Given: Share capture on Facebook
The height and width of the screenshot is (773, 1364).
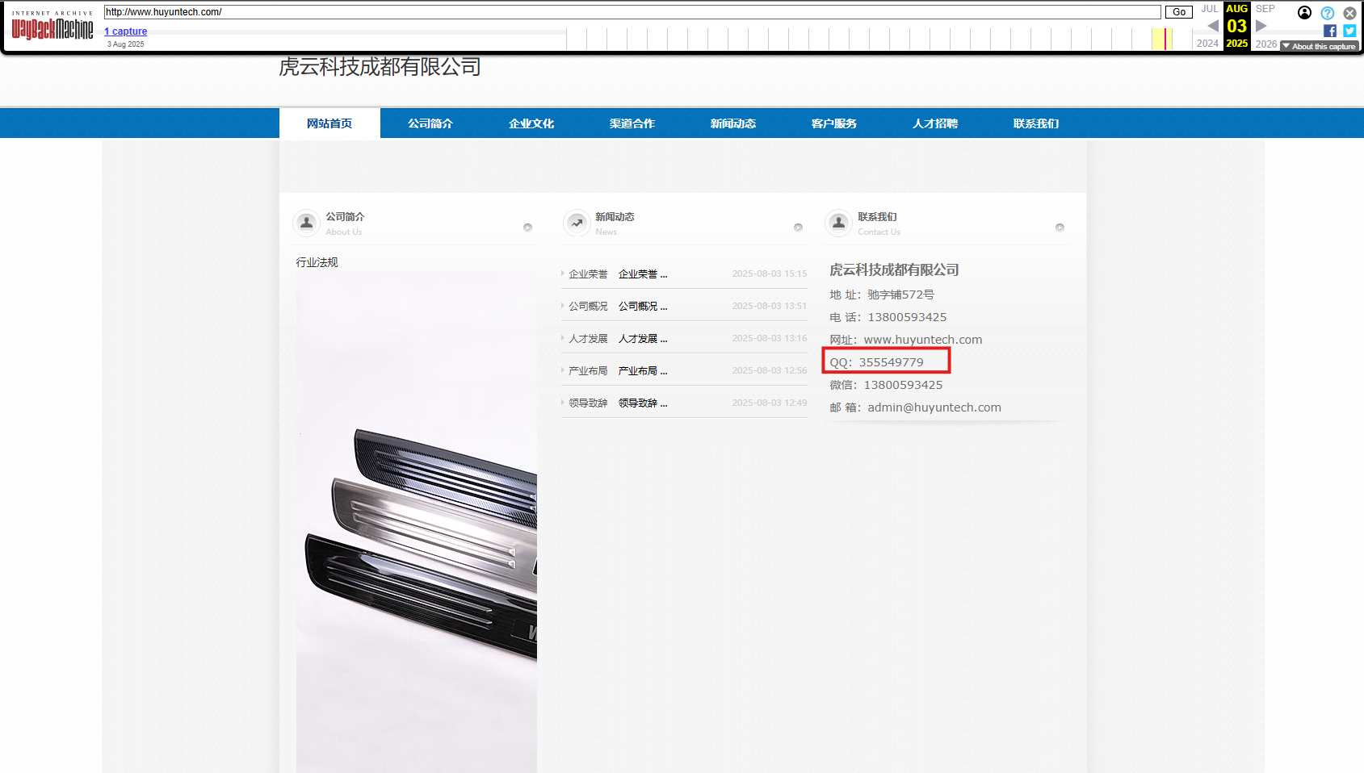Looking at the screenshot, I should (x=1329, y=31).
